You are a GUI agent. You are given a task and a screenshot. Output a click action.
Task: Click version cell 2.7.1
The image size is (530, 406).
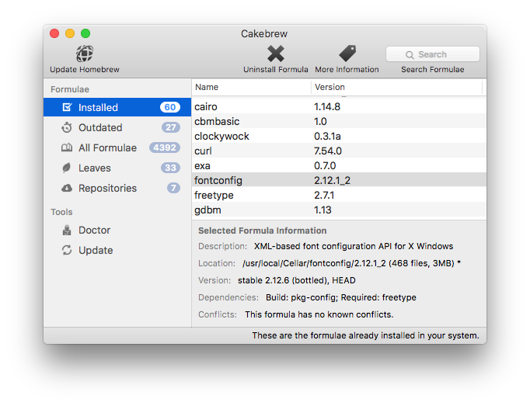pyautogui.click(x=324, y=195)
